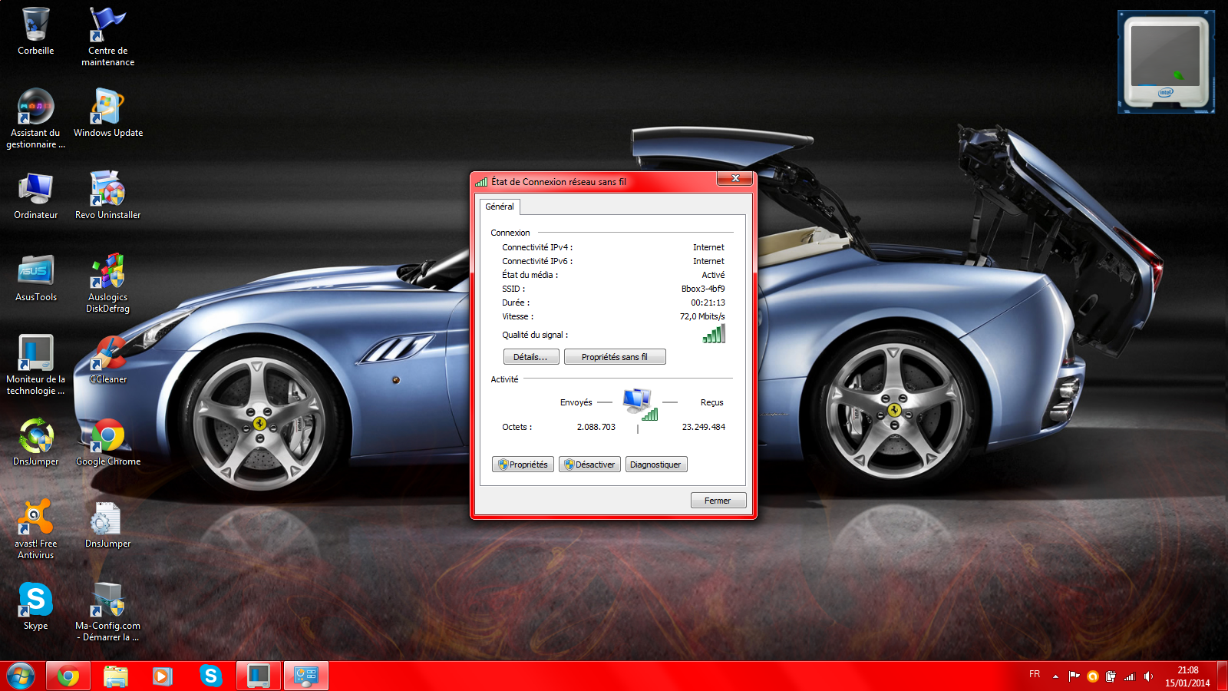Open the Action Center flag tray icon
Image resolution: width=1228 pixels, height=691 pixels.
tap(1074, 676)
